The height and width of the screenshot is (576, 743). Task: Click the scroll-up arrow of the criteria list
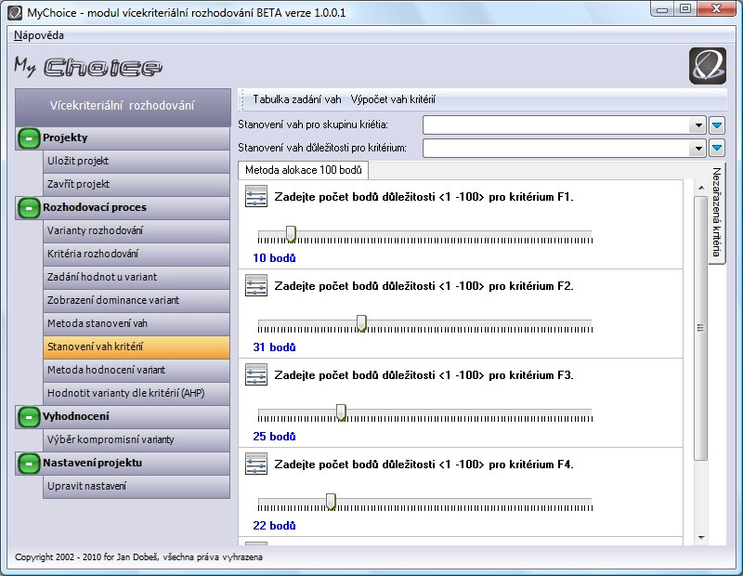pyautogui.click(x=701, y=188)
